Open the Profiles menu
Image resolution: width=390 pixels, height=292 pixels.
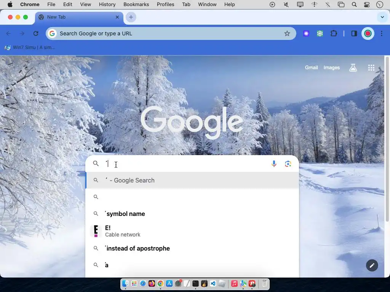tap(165, 5)
